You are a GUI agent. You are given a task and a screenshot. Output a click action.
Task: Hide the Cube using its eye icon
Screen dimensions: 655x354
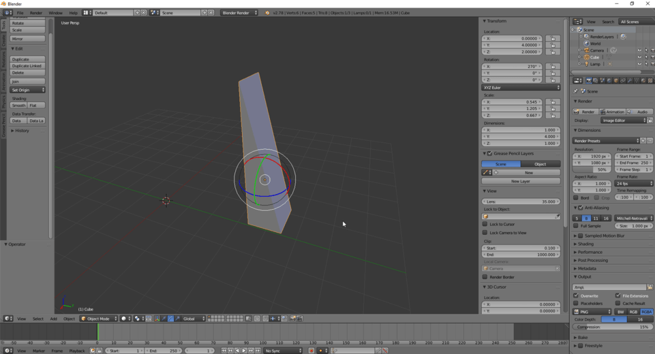pyautogui.click(x=639, y=57)
